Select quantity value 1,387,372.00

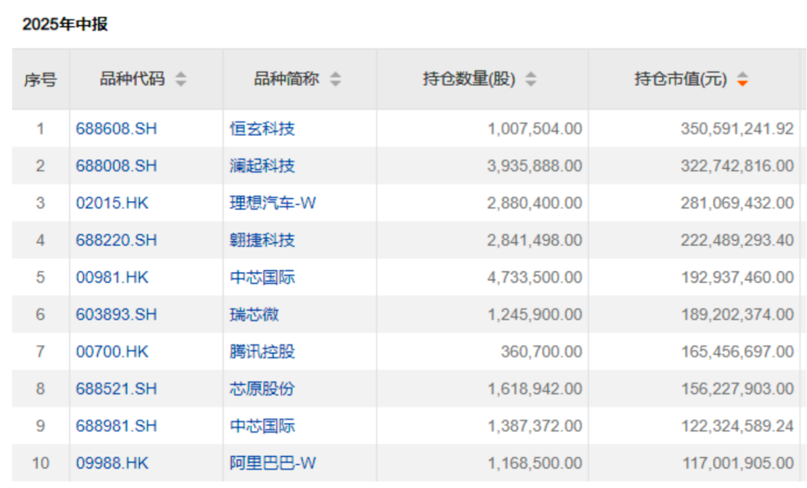535,426
